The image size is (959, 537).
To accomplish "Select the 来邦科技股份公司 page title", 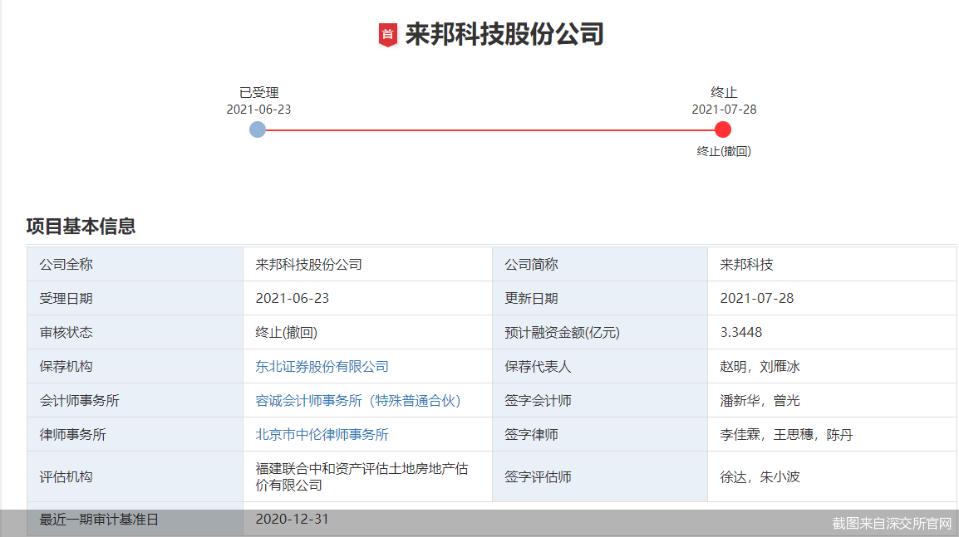I will tap(504, 34).
